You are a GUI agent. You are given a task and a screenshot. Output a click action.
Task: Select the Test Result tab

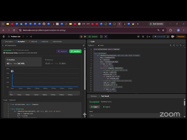(x=104, y=96)
